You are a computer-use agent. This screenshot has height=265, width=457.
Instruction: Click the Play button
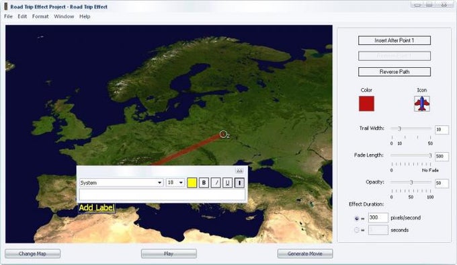click(x=169, y=254)
